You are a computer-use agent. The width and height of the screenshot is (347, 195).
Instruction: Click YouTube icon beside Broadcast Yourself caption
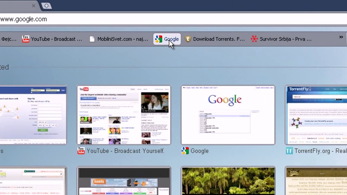pos(81,151)
